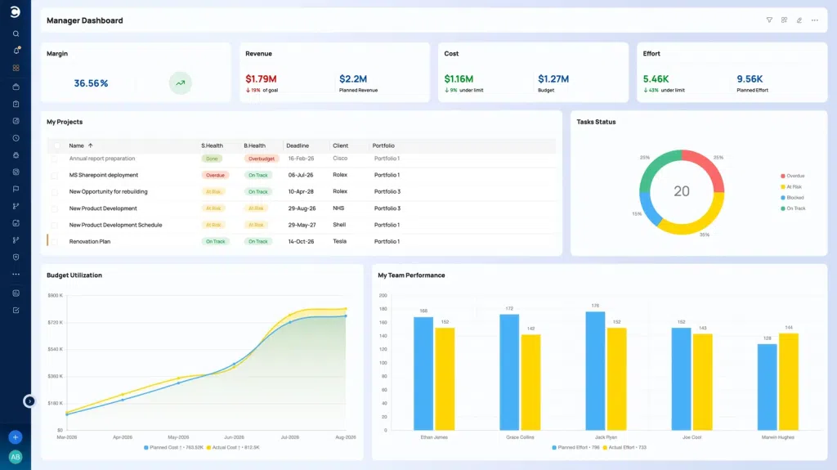
Task: Open the dashboard more options ellipsis
Action: 815,20
